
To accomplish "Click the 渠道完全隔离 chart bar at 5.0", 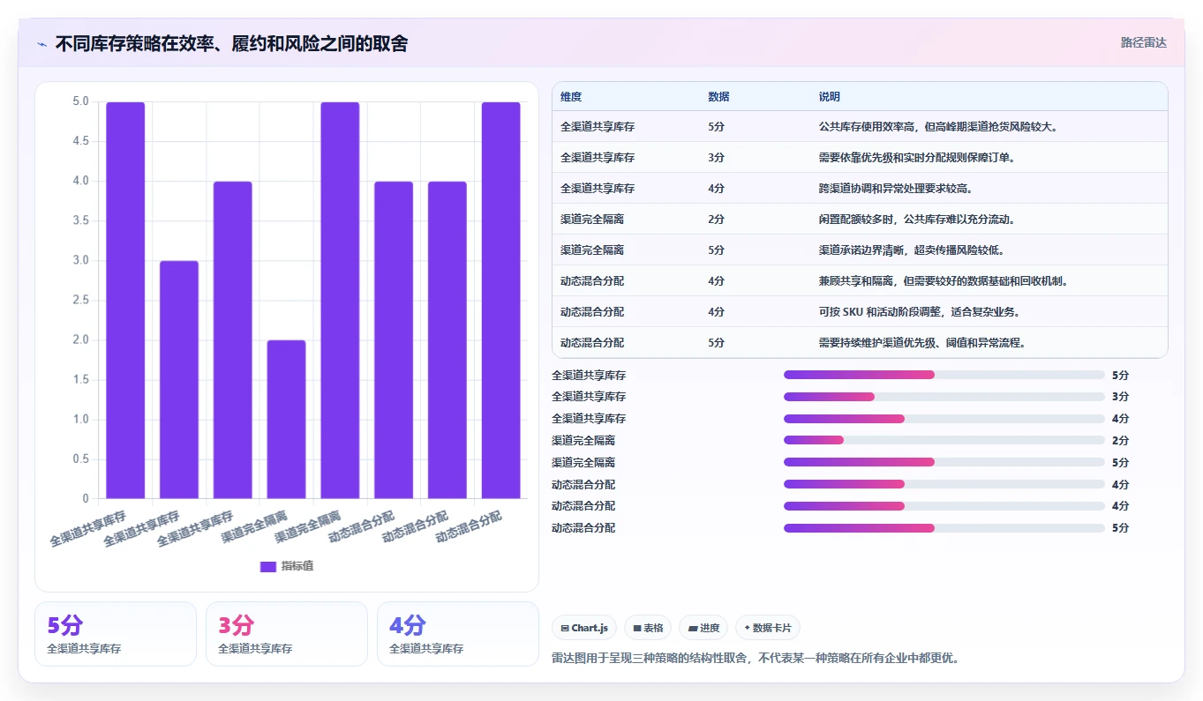I will pyautogui.click(x=340, y=301).
